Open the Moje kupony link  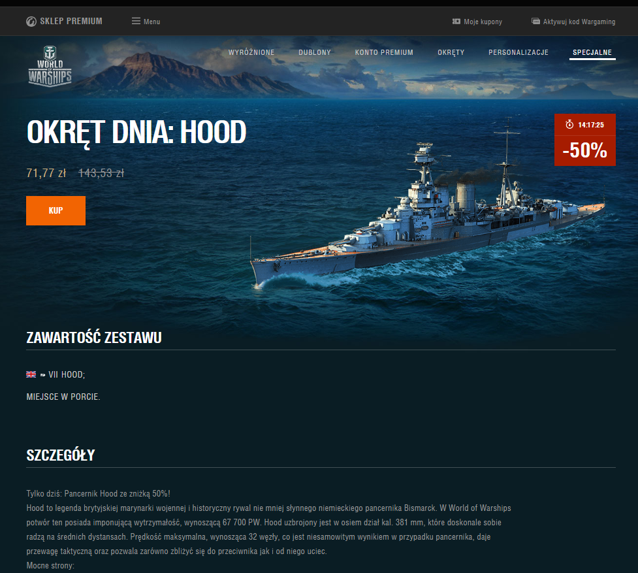coord(483,22)
